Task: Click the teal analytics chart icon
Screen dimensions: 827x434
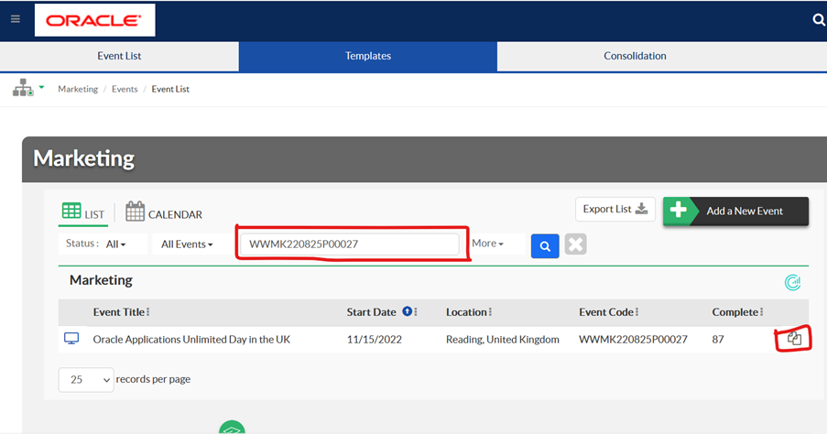Action: [792, 283]
